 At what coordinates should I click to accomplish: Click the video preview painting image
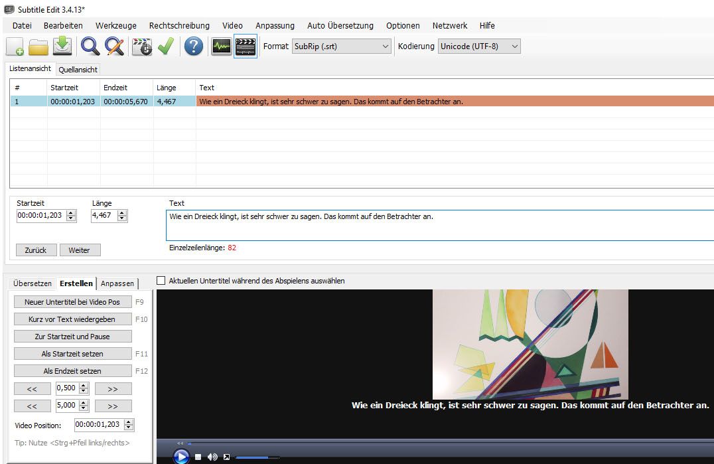[x=530, y=345]
